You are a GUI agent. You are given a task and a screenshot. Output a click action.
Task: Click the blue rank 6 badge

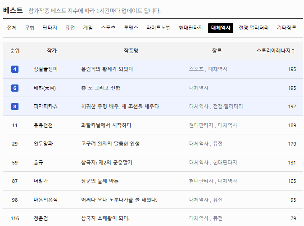[15, 88]
